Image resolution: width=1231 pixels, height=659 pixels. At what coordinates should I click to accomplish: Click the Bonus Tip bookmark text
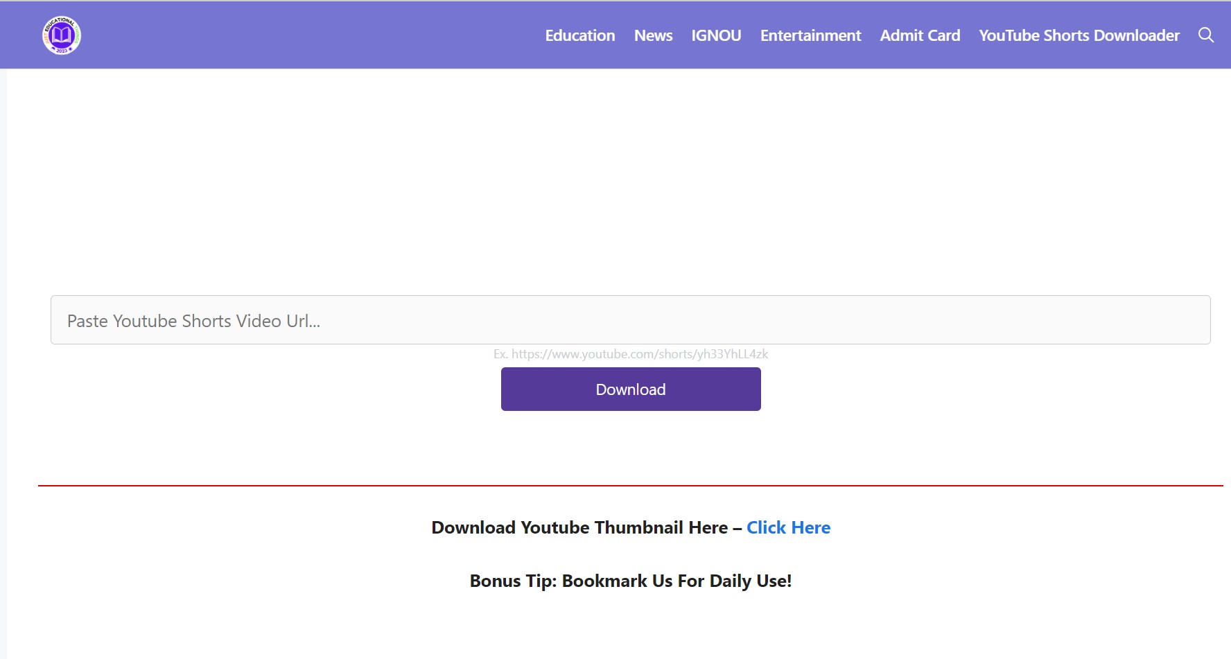tap(630, 581)
